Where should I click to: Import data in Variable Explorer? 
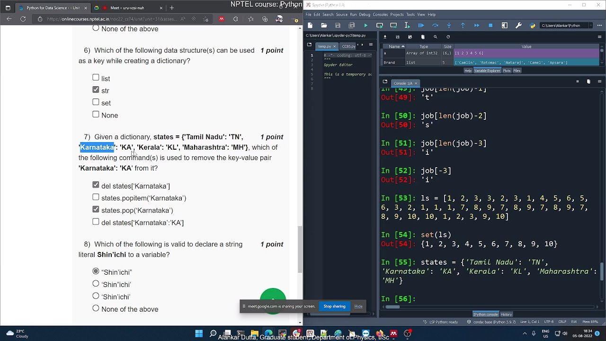tap(385, 37)
